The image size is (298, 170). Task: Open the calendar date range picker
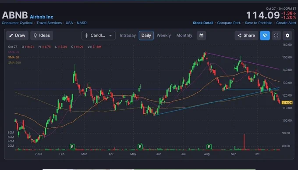tap(202, 36)
